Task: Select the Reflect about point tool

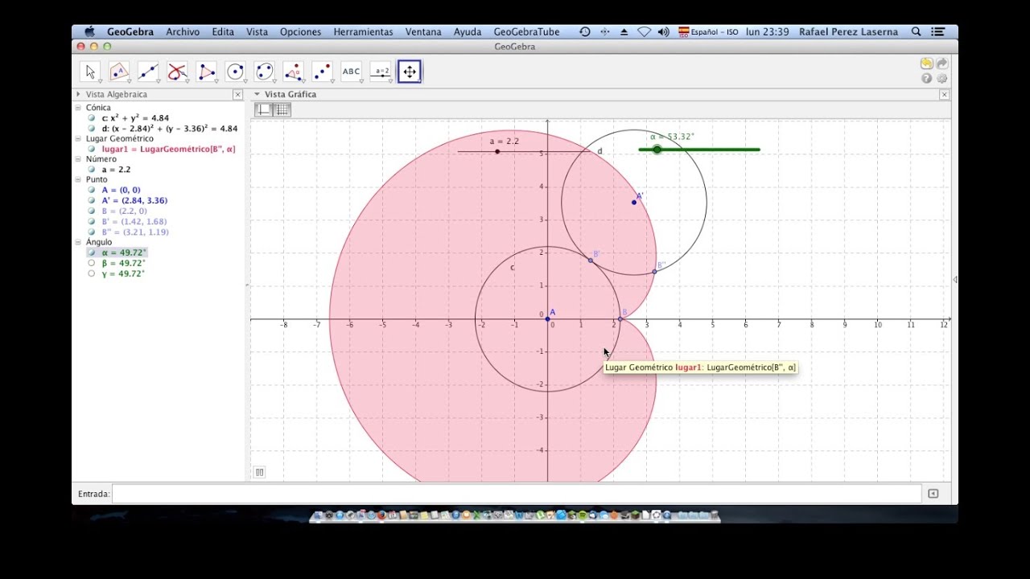Action: tap(322, 72)
